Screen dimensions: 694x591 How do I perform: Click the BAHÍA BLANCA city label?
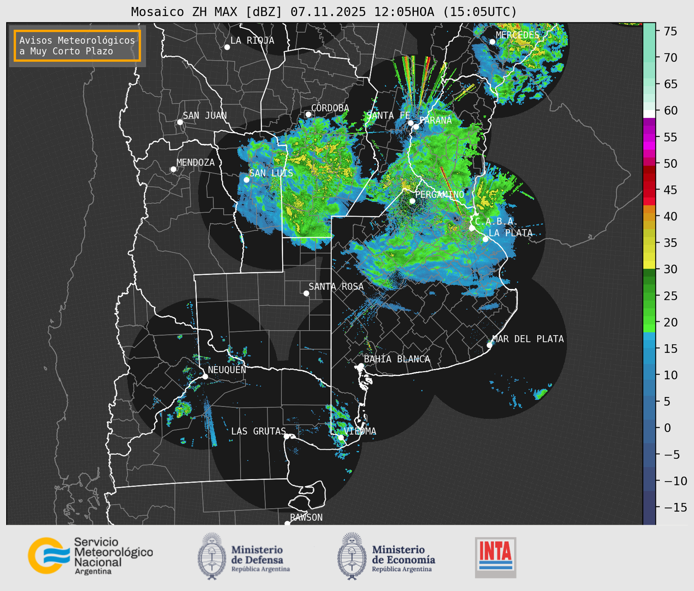(397, 359)
